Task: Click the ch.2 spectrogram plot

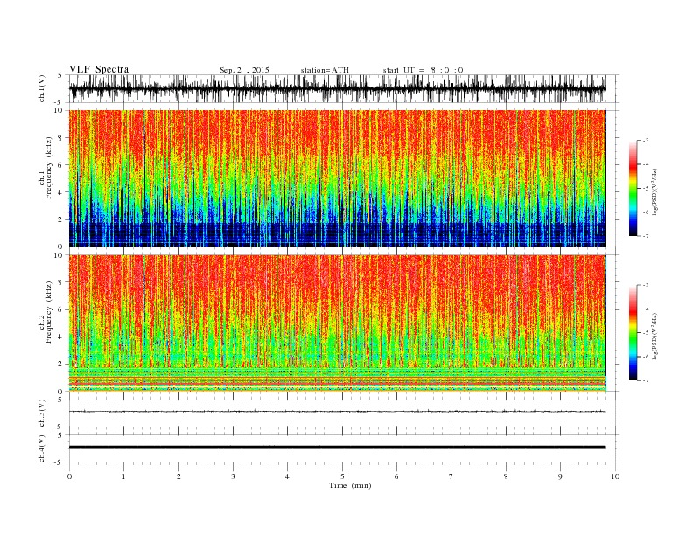Action: coord(338,323)
